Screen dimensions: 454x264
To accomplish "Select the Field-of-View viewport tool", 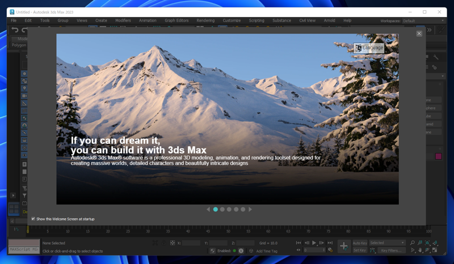I will 413,250.
